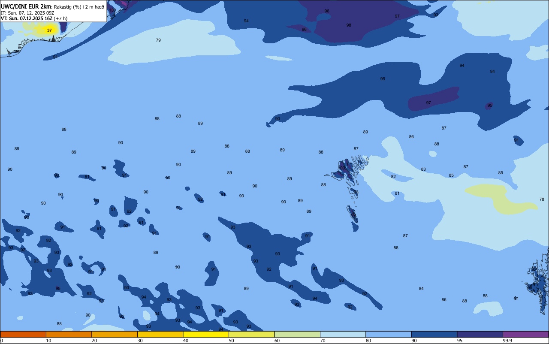549x344 pixels.
Task: Select the dark blue 90–95 legend swatch
Action: point(434,334)
